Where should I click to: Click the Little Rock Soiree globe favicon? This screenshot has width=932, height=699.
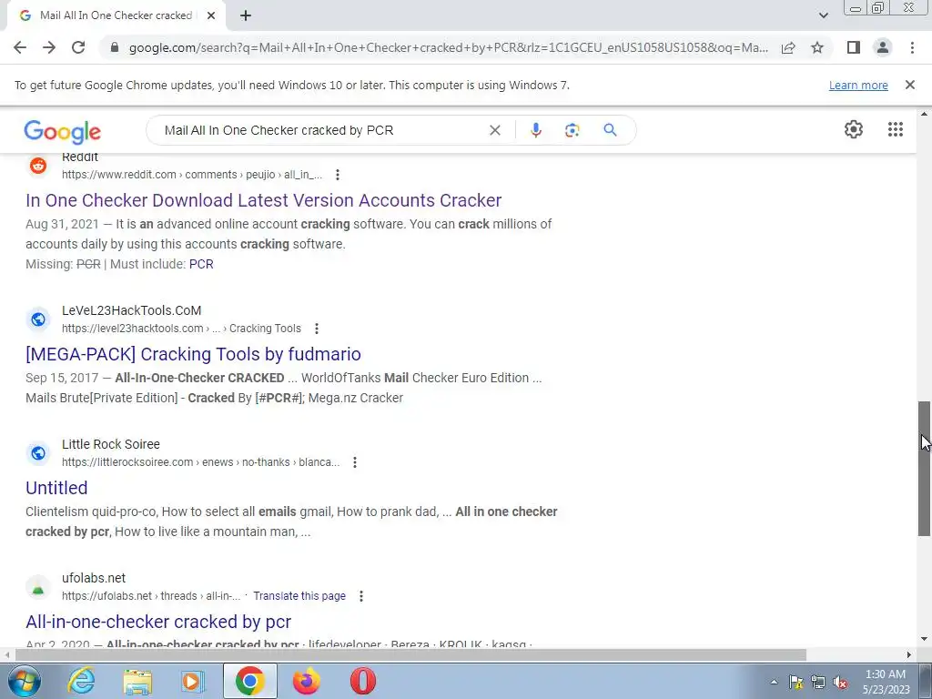38,453
